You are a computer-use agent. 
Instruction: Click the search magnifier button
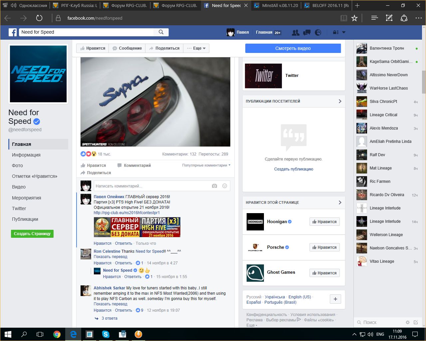point(161,32)
